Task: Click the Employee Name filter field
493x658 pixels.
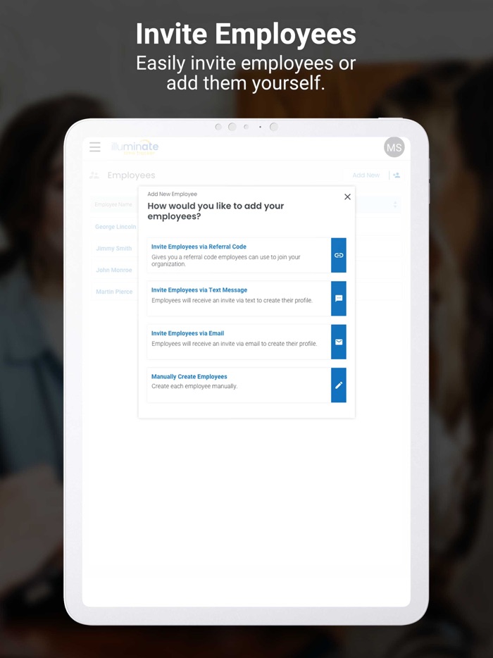Action: pos(114,205)
